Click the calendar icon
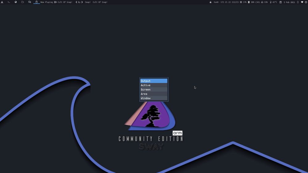 point(281,2)
